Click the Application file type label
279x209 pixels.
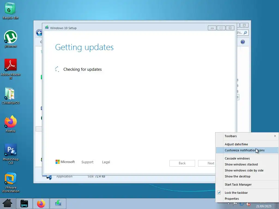tap(64, 176)
